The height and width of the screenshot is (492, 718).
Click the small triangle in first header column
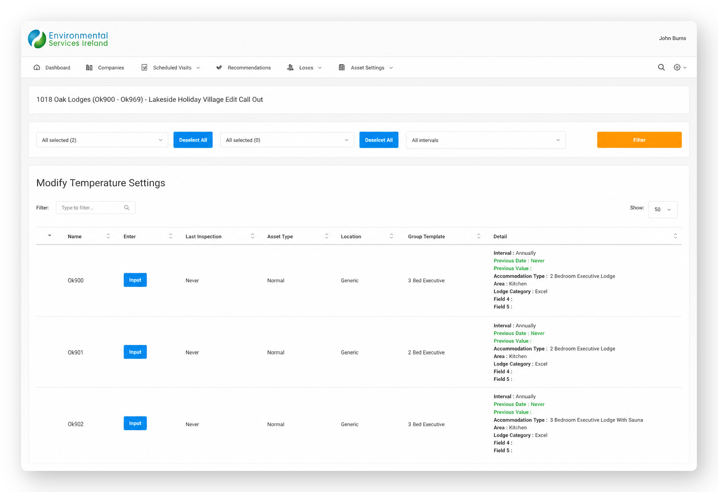pyautogui.click(x=50, y=236)
